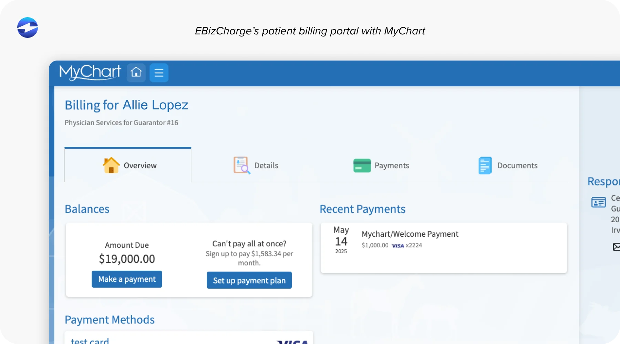Click the MyChart logo
Image resolution: width=620 pixels, height=344 pixels.
(x=90, y=72)
